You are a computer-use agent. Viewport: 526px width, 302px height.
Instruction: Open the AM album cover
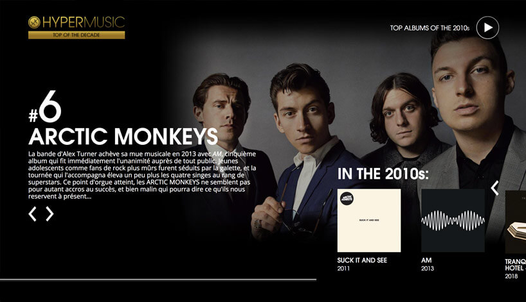(453, 221)
